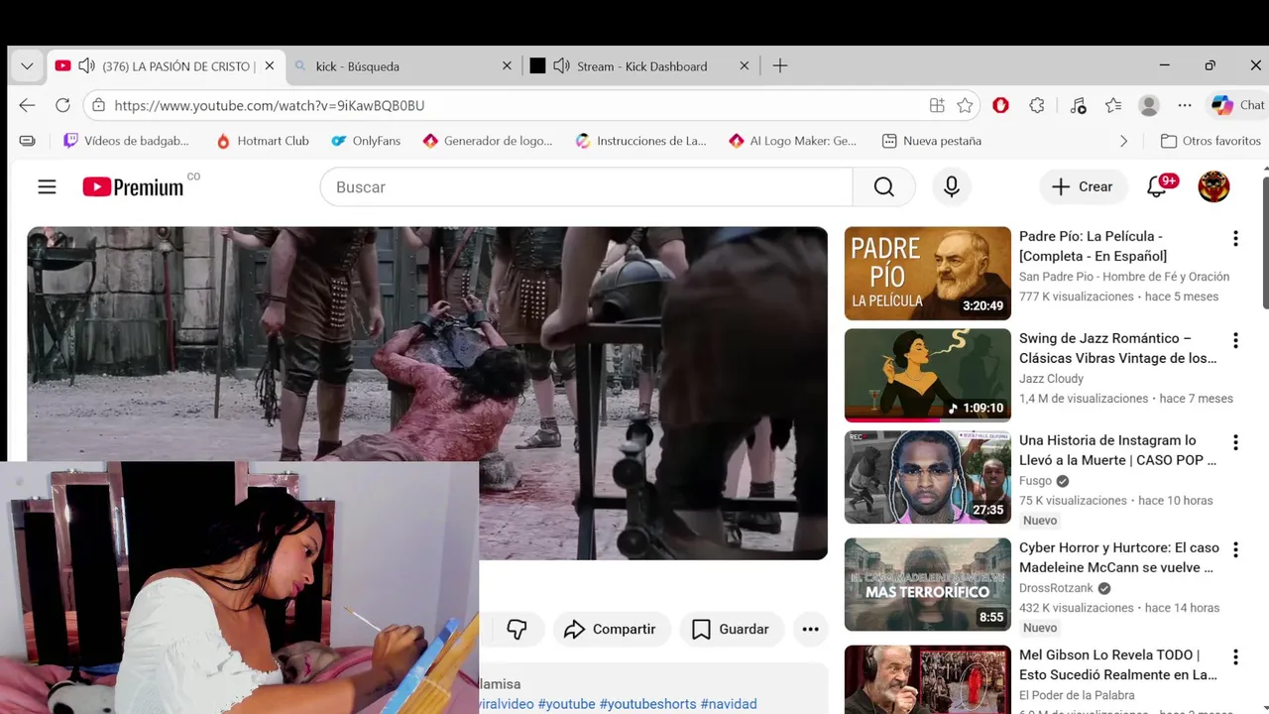Open the Nueva pestaña bookmark

[x=932, y=141]
